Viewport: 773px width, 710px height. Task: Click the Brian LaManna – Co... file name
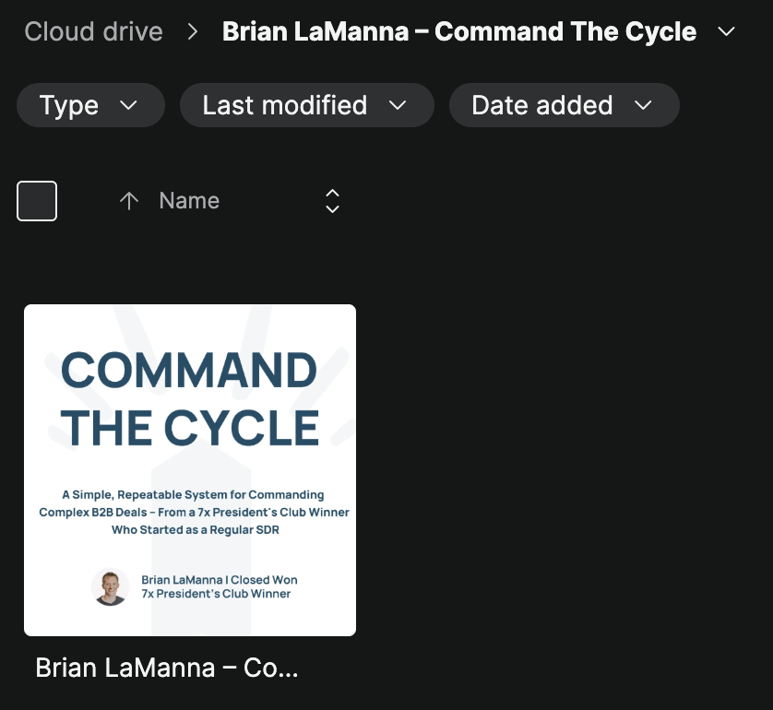click(167, 669)
